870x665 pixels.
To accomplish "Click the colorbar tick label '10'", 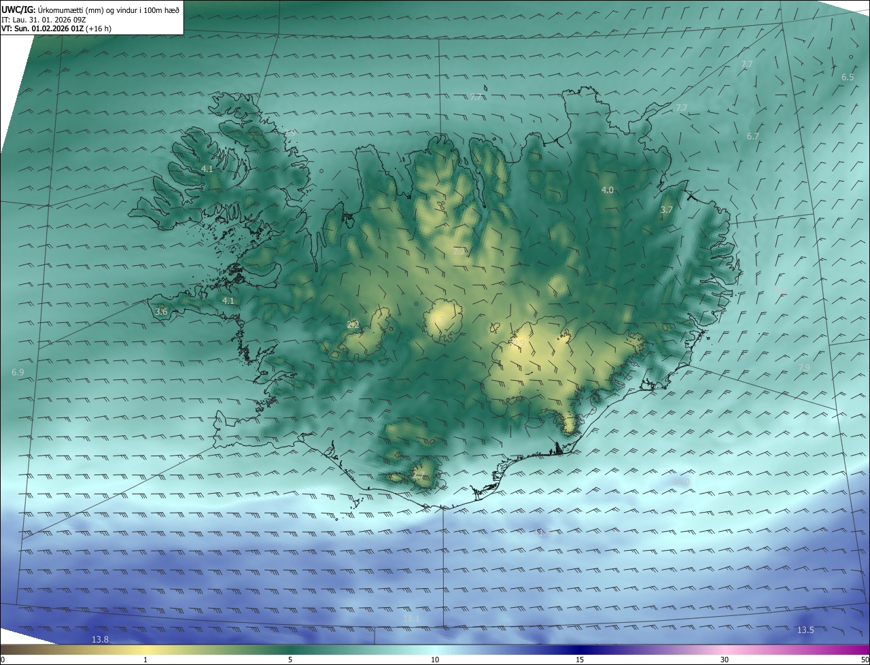I will tap(435, 660).
